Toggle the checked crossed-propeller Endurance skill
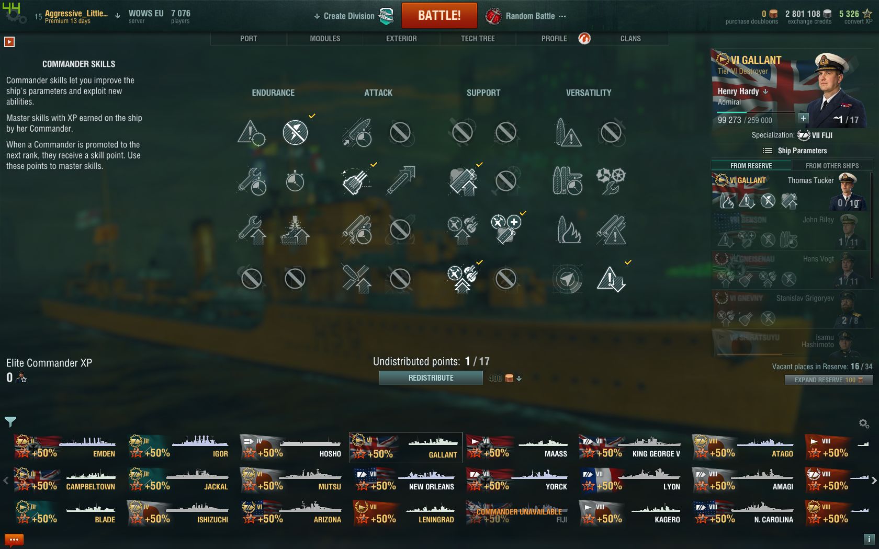879x549 pixels. 295,132
